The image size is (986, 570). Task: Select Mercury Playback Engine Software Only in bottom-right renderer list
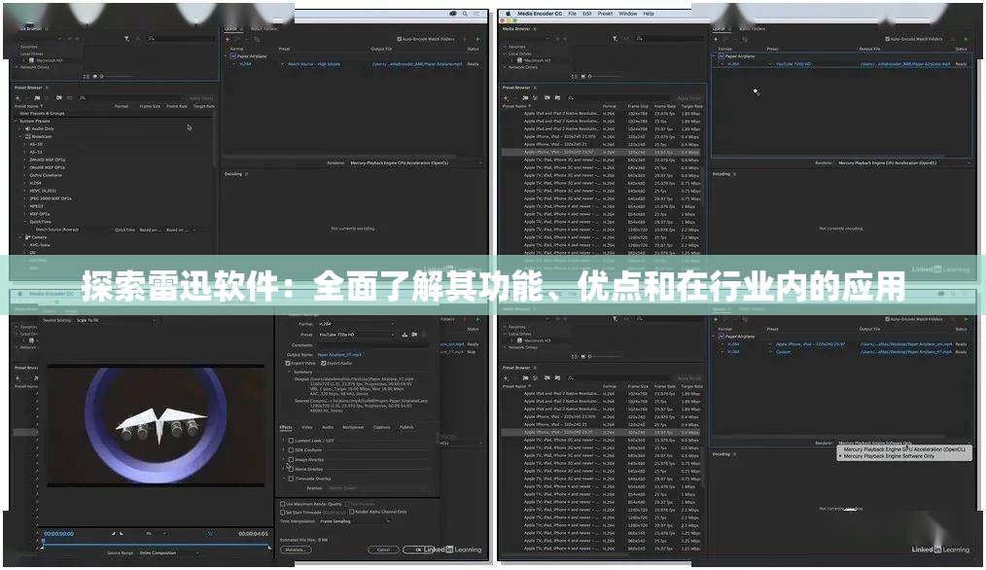[x=889, y=456]
